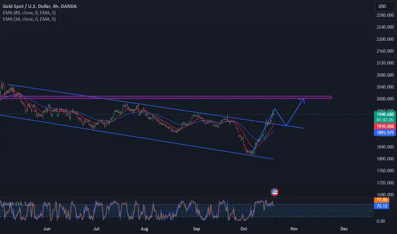Click the 1800.000 price axis label
This screenshot has height=234, width=397.
click(385, 159)
